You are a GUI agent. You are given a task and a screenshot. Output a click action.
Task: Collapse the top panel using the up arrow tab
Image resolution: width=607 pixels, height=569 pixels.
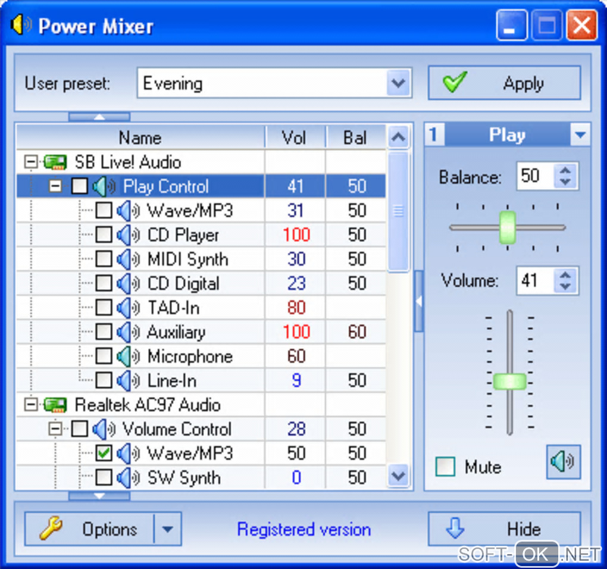99,117
